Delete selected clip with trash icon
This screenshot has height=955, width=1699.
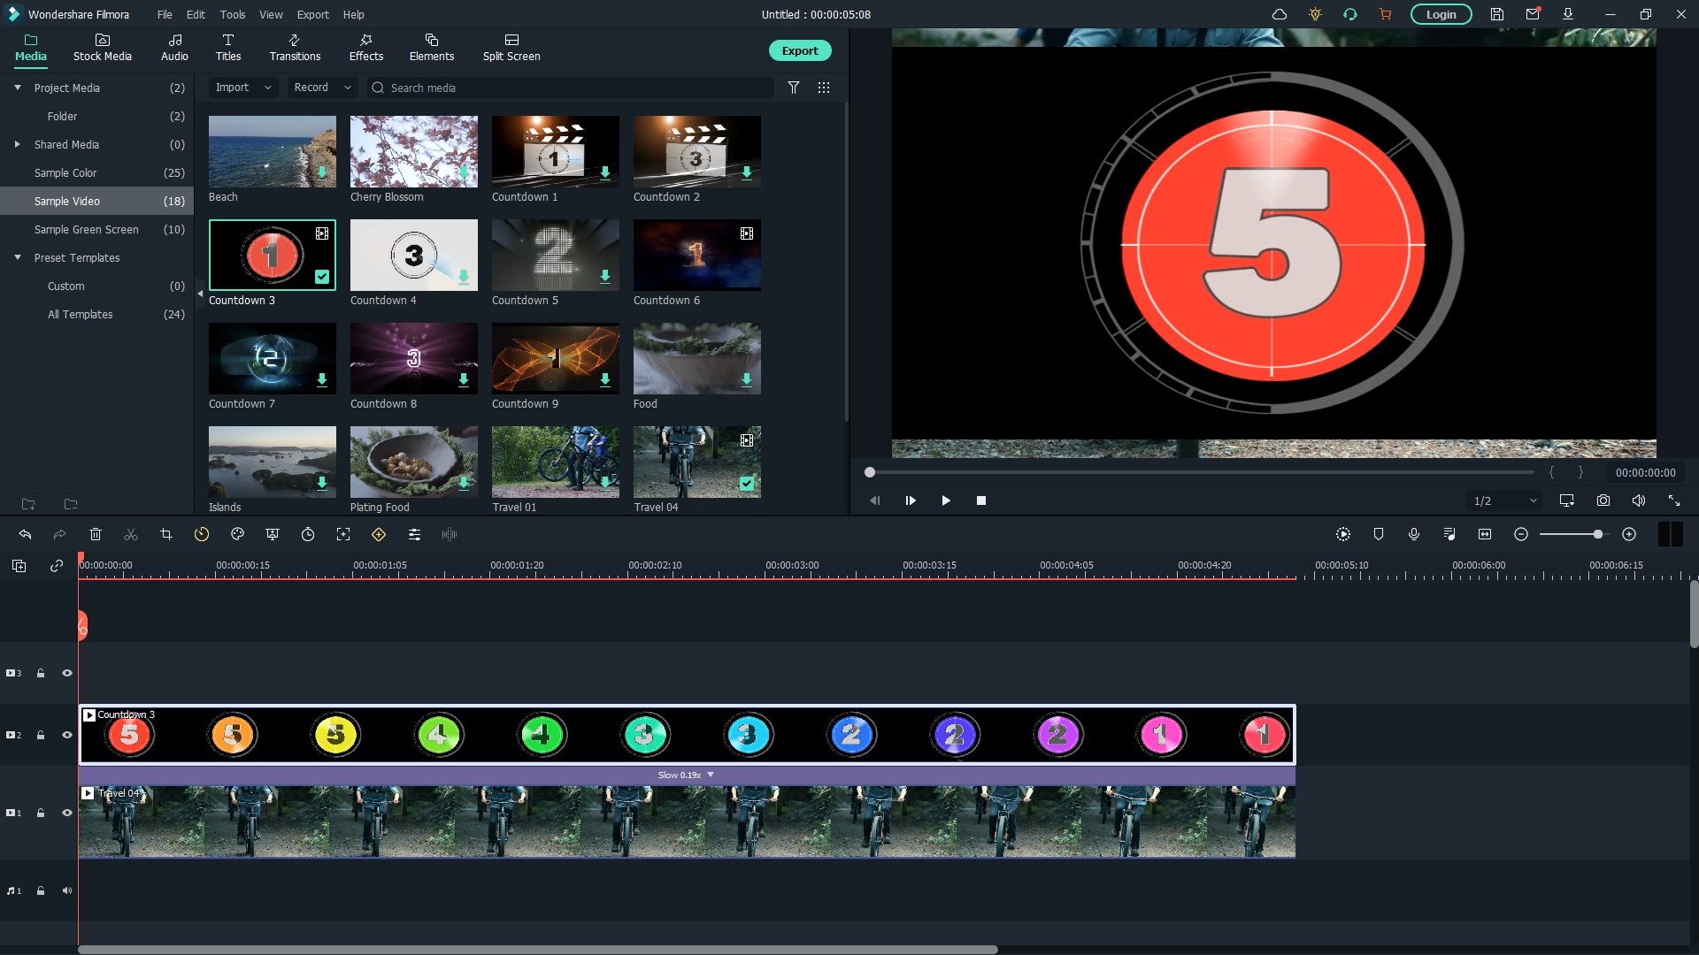pyautogui.click(x=96, y=534)
